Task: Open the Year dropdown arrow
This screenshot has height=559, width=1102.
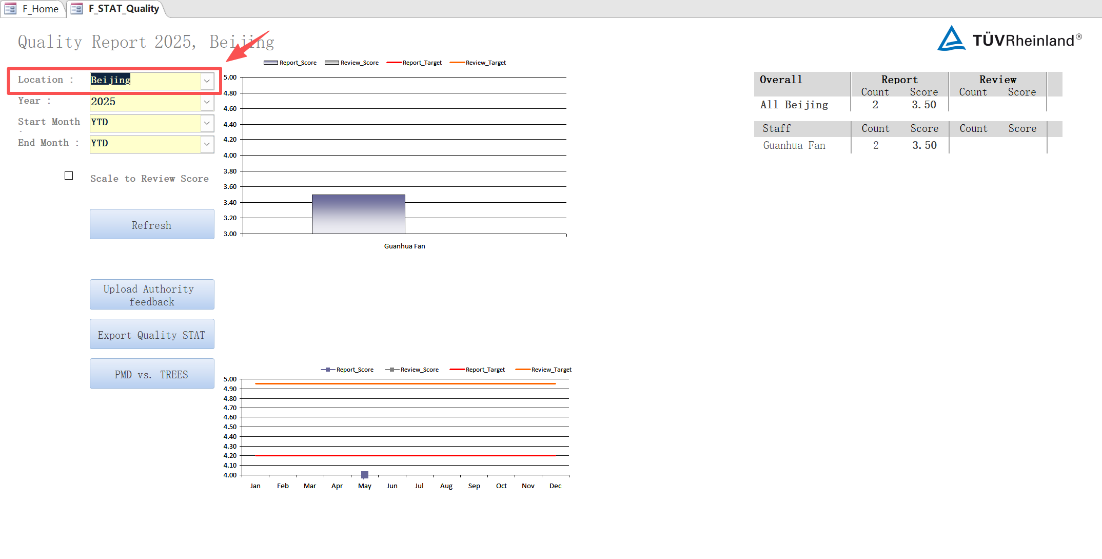Action: click(x=207, y=102)
